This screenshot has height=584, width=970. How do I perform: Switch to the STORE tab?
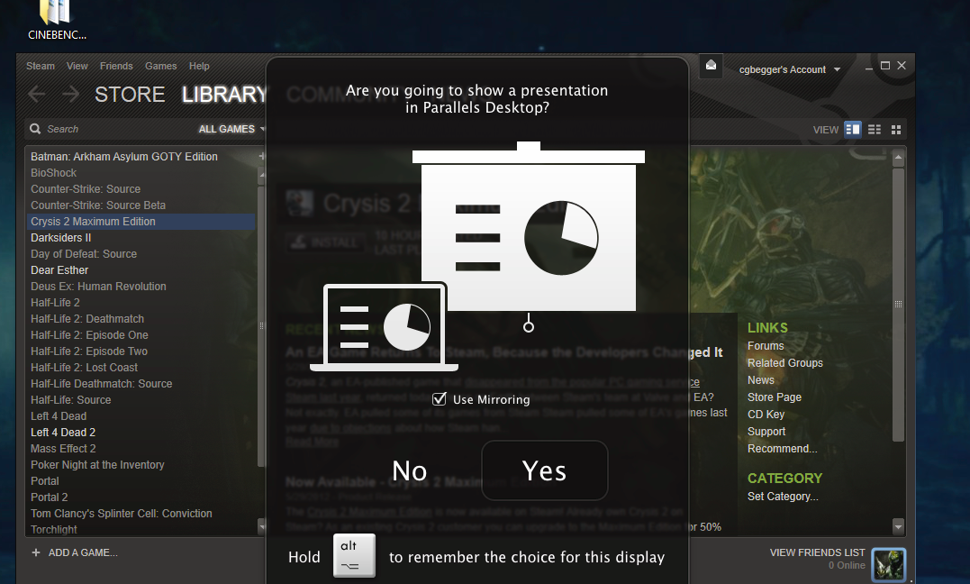129,94
